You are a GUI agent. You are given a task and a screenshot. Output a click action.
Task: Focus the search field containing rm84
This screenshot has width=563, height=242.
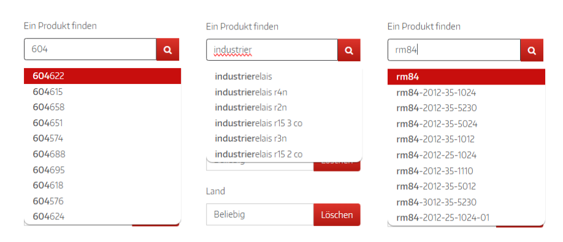click(x=454, y=50)
